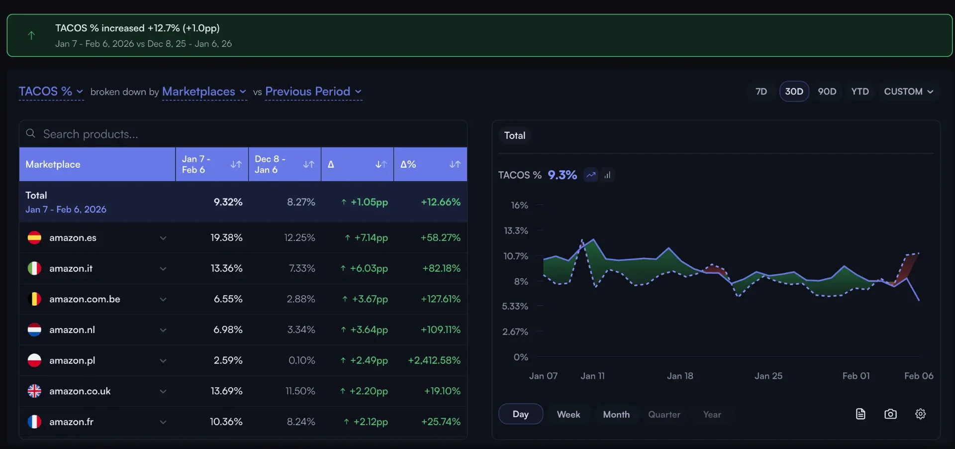Click the 19.38% value for amazon.es
Screen dimensions: 955x449
coord(226,237)
